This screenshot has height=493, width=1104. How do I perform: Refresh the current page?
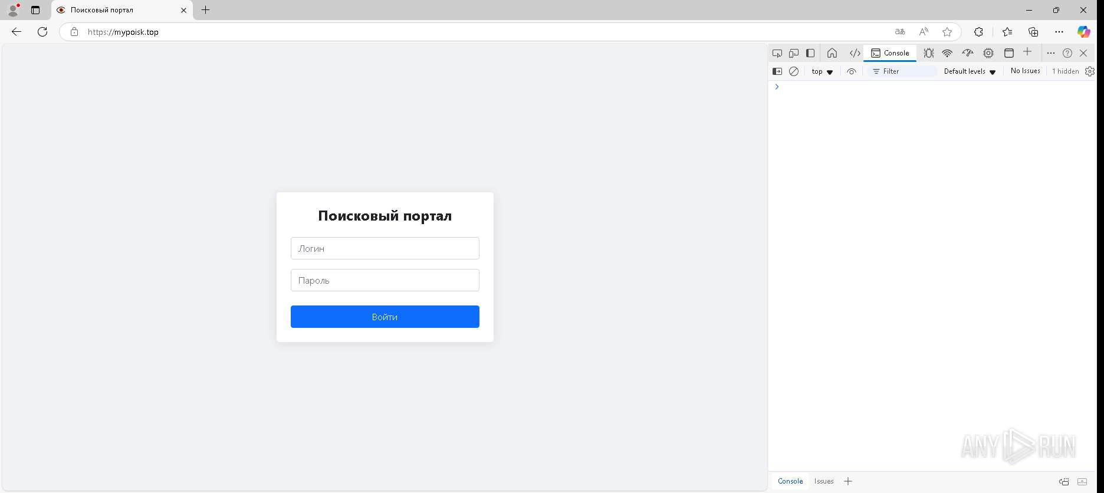click(42, 32)
